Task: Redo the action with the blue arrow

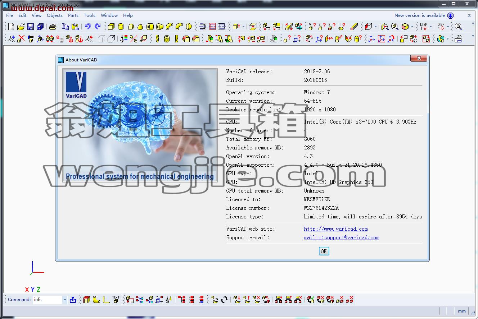Action: pos(98,27)
